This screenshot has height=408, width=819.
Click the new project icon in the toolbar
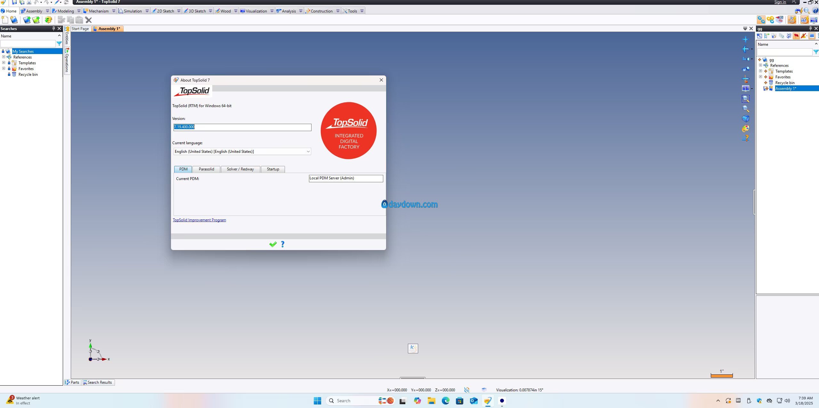point(14,20)
